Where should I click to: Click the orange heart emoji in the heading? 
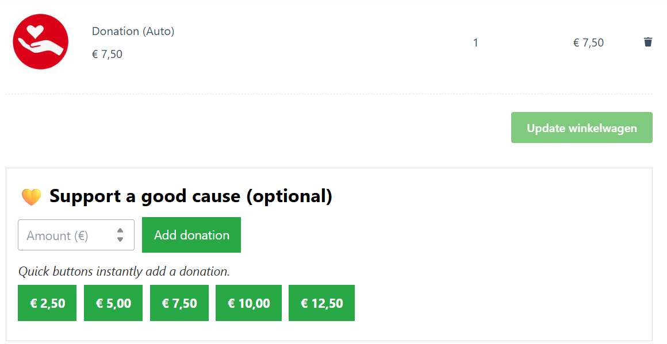pyautogui.click(x=31, y=196)
